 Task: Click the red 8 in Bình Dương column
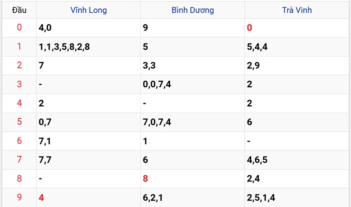click(145, 178)
